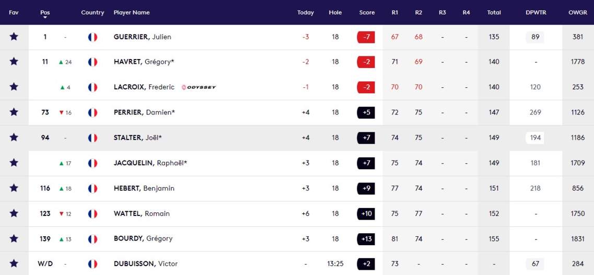
Task: Toggle favorite star for Havret, Grégory
Action: coord(14,62)
